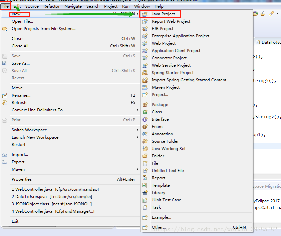Open the Refactor menu
This screenshot has width=281, height=236.
tap(51, 6)
